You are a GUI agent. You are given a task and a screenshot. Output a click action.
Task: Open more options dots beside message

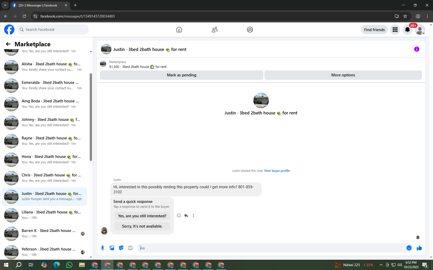pyautogui.click(x=193, y=215)
